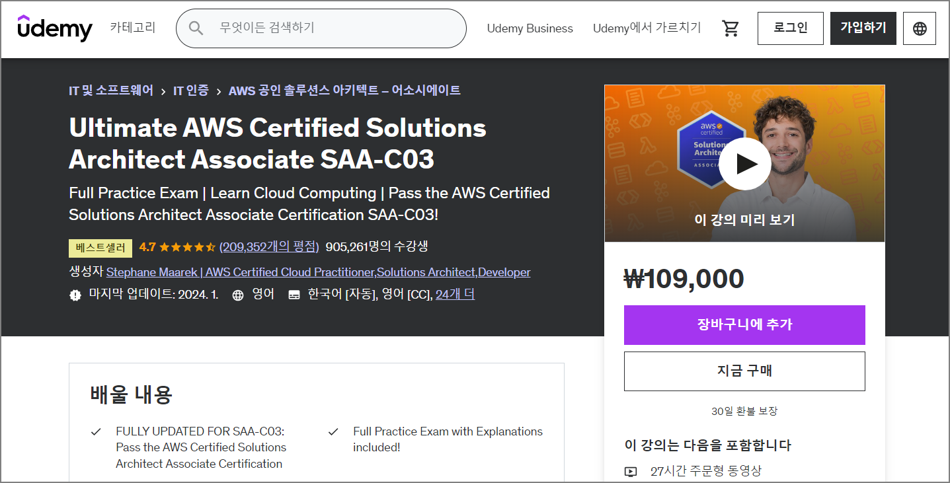Viewport: 950px width, 483px height.
Task: Click the search magnifier icon
Action: pyautogui.click(x=196, y=28)
